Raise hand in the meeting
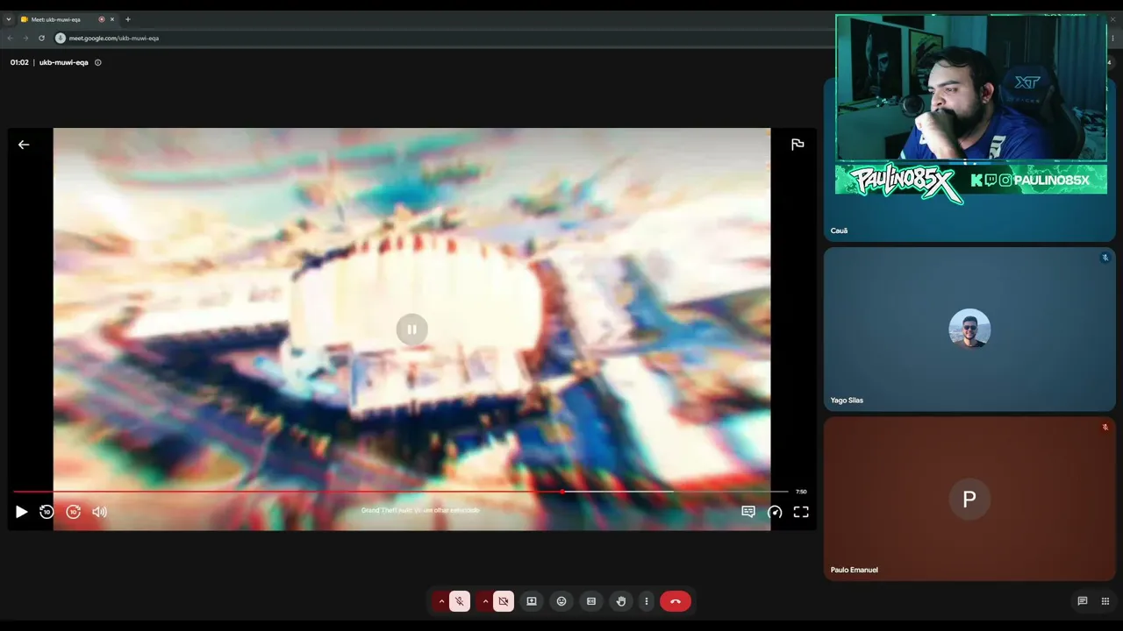Image resolution: width=1123 pixels, height=631 pixels. coord(621,601)
